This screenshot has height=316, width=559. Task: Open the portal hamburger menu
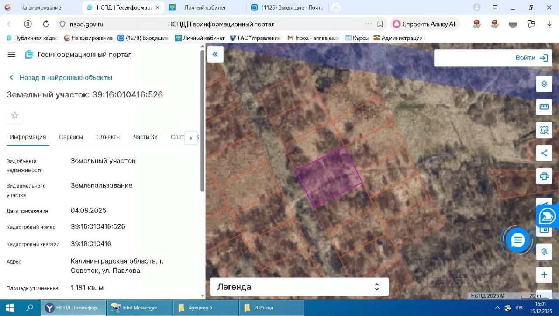[12, 54]
